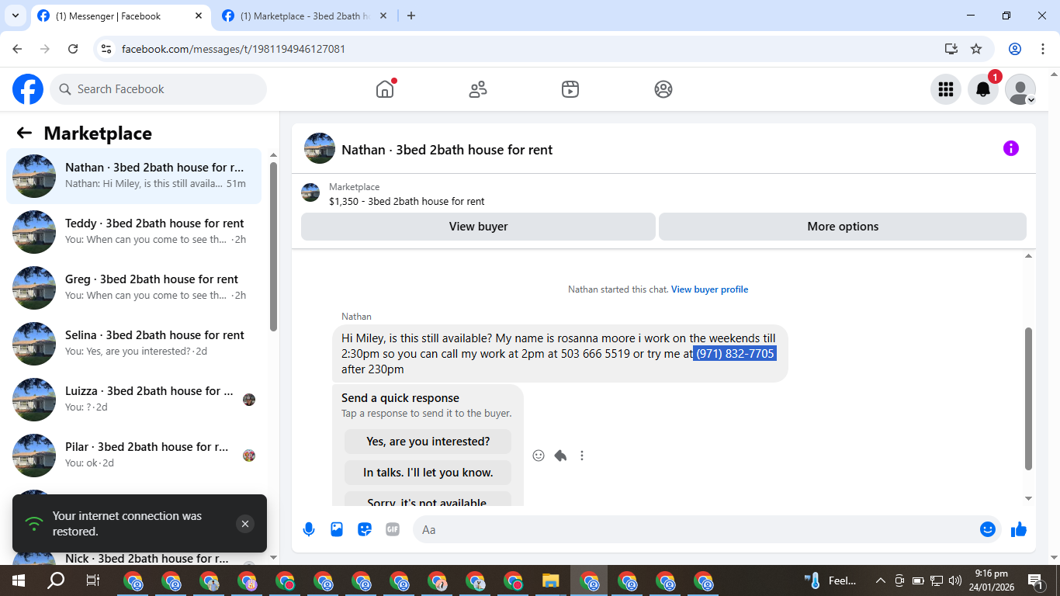This screenshot has width=1060, height=596.
Task: Open the Reels video icon
Action: (570, 89)
